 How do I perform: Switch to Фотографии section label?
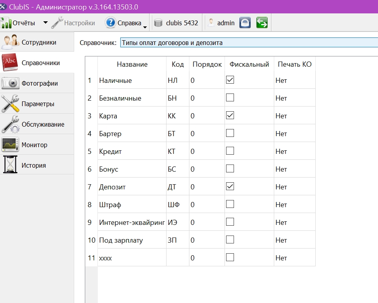coord(40,83)
